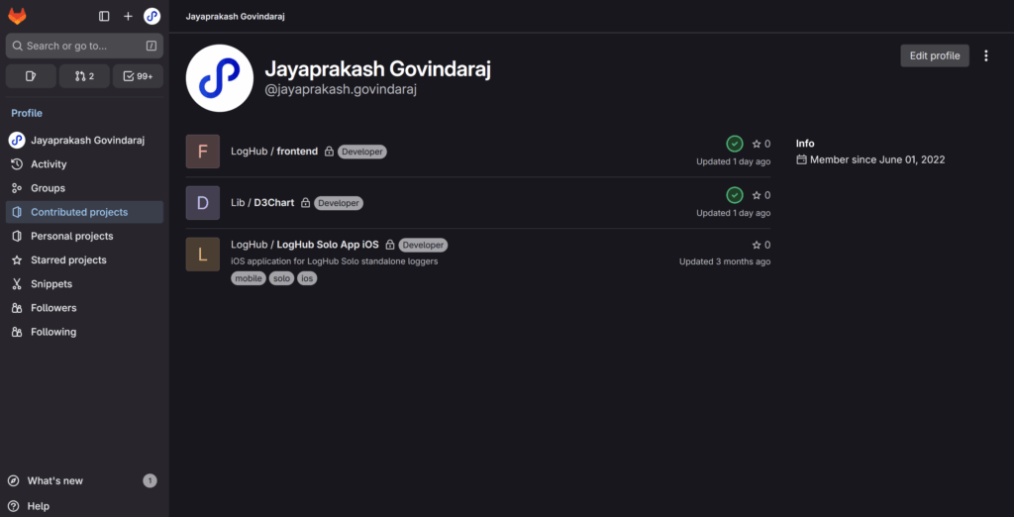Toggle the sidebar collapse icon
This screenshot has width=1014, height=517.
(104, 16)
